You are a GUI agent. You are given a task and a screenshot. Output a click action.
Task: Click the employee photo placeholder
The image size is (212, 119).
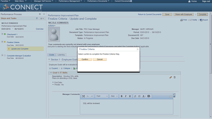[54, 34]
